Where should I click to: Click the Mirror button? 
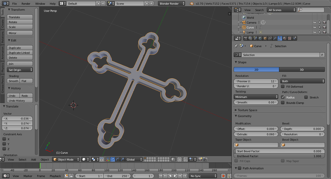click(x=20, y=33)
